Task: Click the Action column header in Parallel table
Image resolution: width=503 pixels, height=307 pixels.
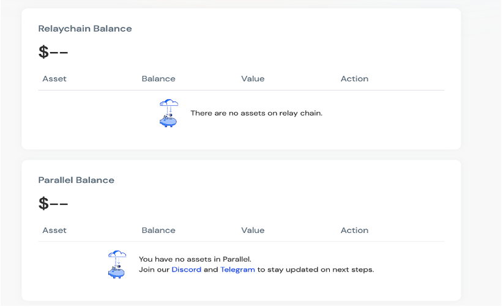Action: 354,231
